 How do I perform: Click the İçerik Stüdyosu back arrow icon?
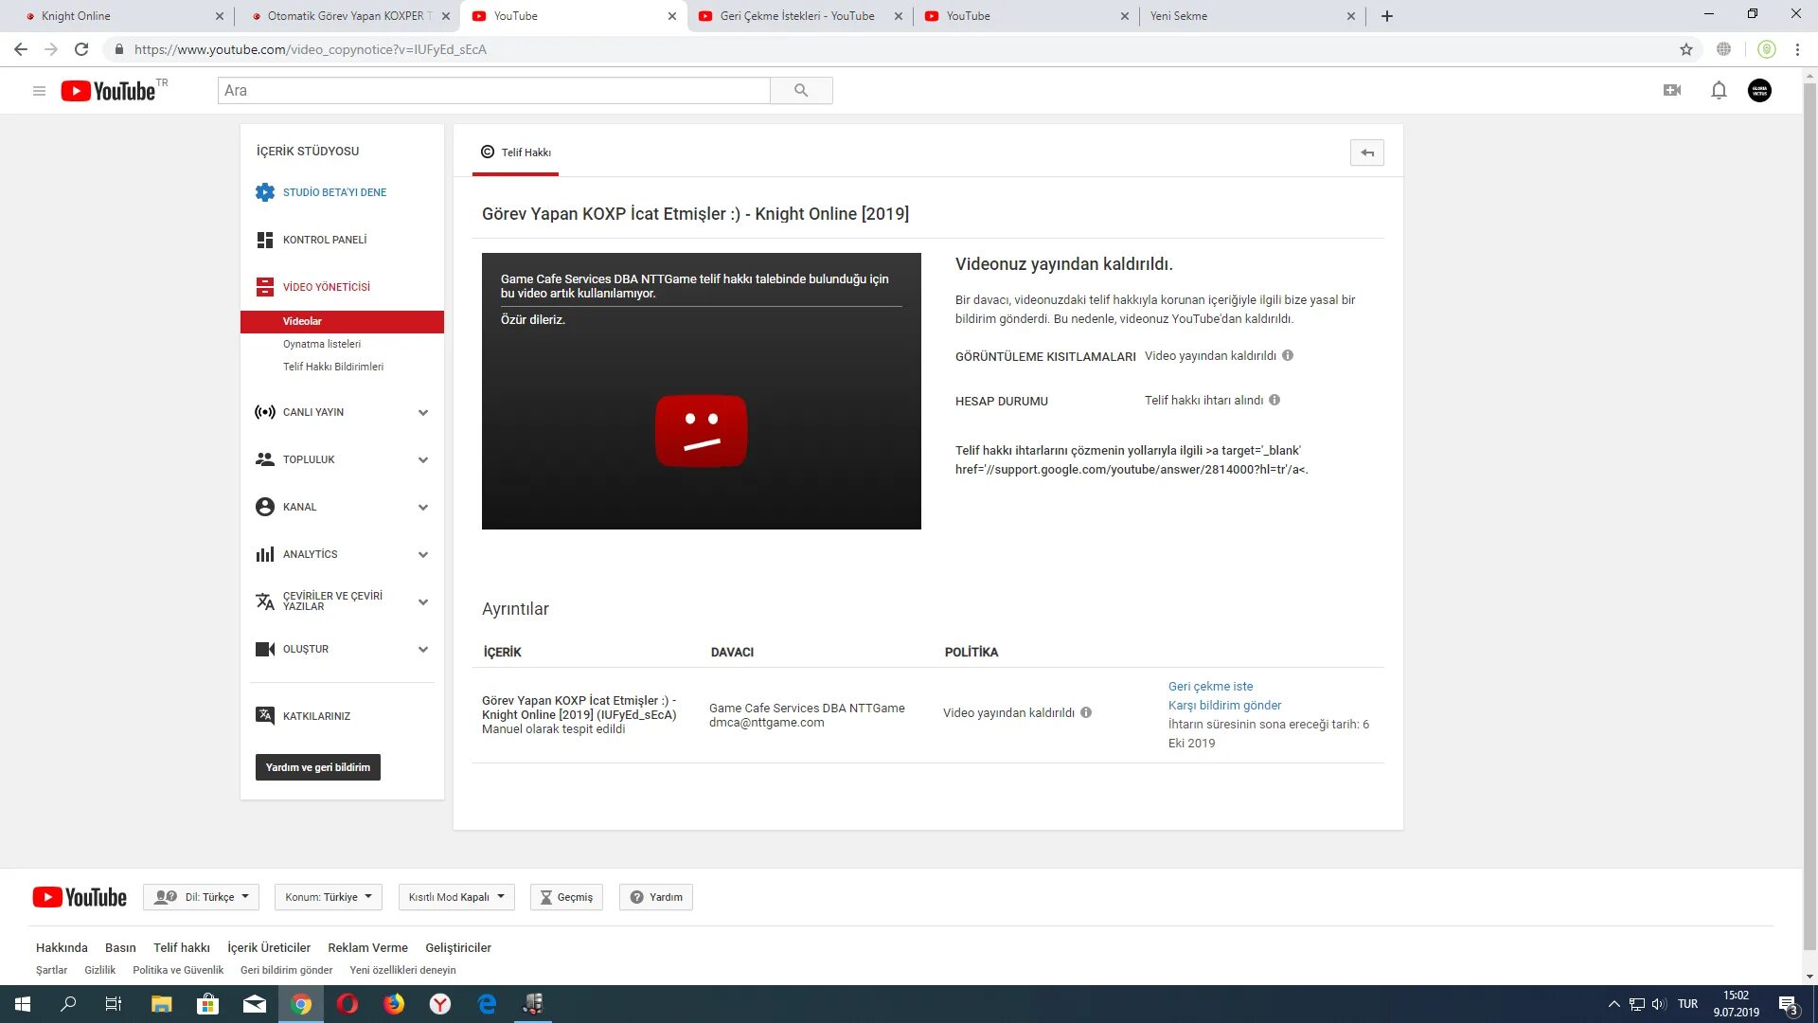pos(1366,153)
